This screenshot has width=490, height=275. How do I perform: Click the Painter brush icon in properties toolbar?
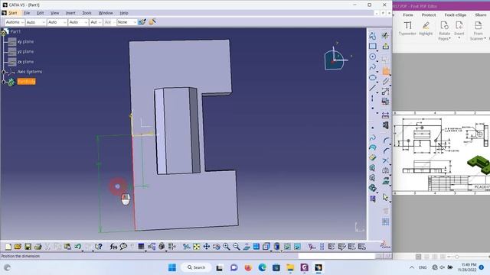coord(142,22)
